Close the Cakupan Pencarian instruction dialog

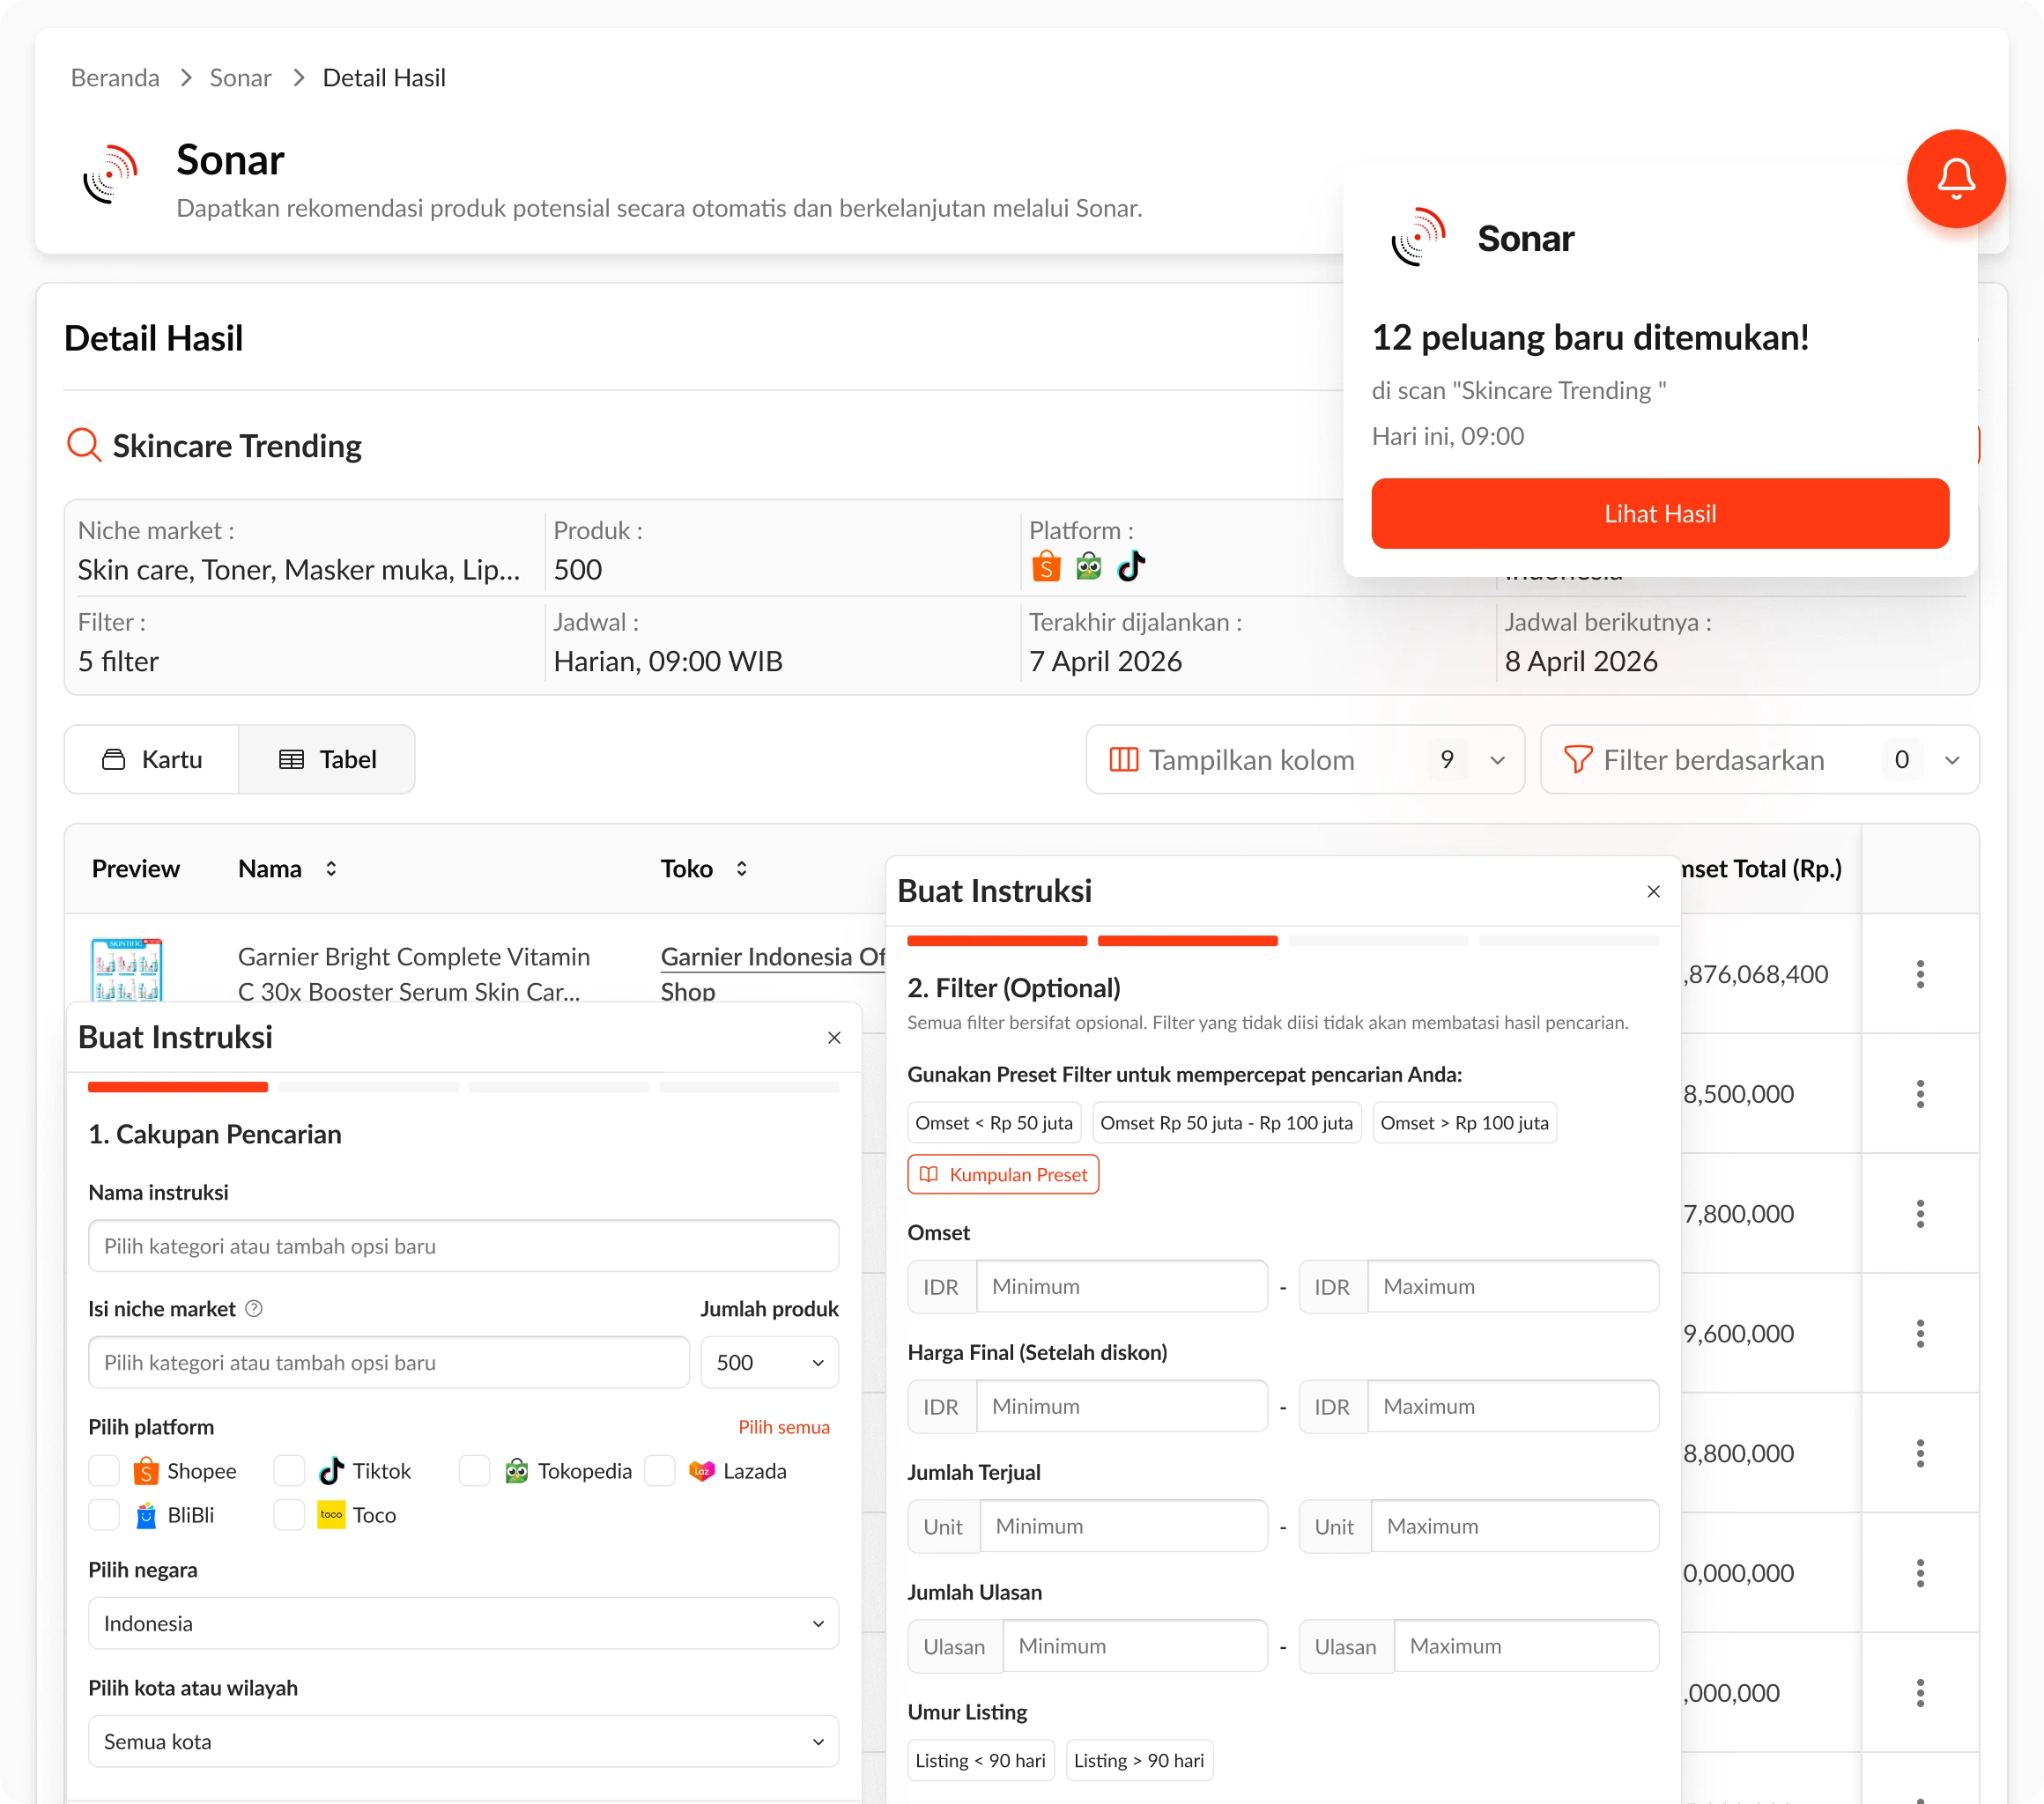(834, 1038)
